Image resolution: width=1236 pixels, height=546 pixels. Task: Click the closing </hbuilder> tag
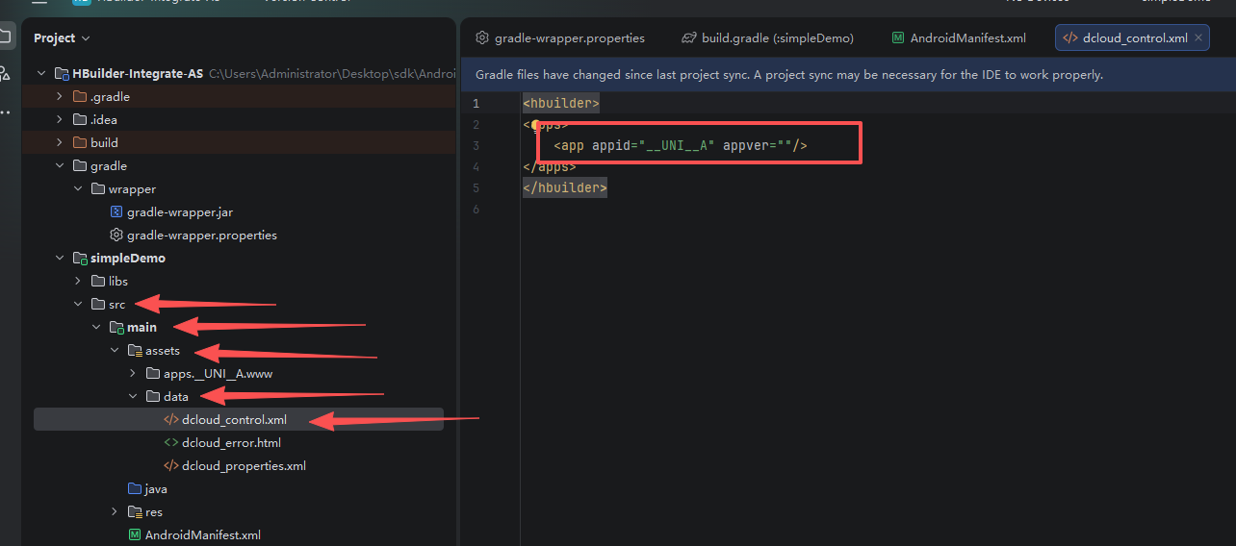565,187
